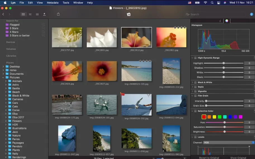Screen dimensions: 255x159
Task: Enable the High-Dynamic Range checkbox
Action: (195, 58)
